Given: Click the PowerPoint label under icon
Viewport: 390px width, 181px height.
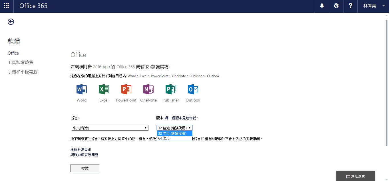Looking at the screenshot, I should [126, 100].
